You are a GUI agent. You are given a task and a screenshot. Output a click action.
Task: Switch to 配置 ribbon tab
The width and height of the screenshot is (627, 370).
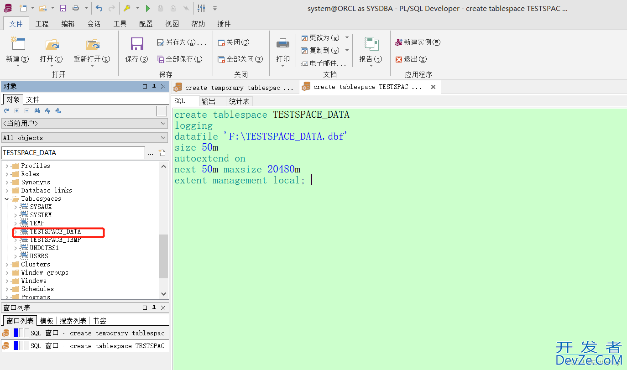146,24
